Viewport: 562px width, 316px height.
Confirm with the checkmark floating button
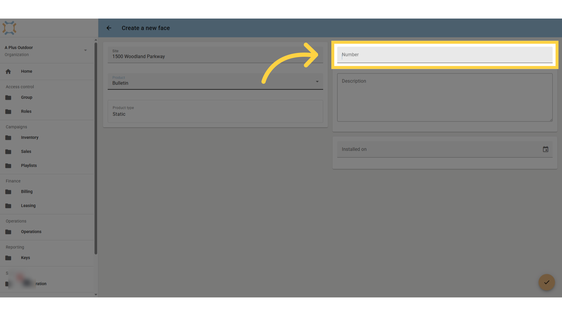[x=546, y=282]
